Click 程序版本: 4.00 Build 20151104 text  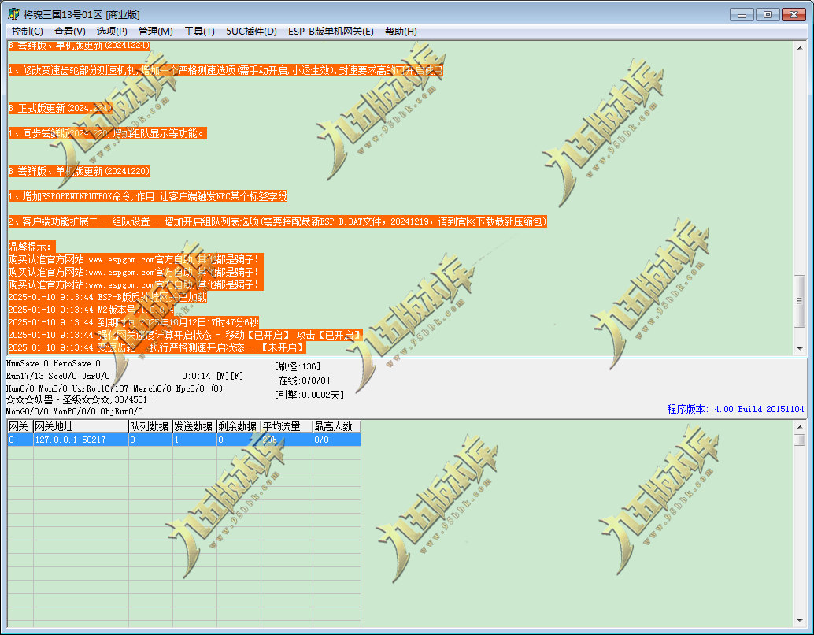tap(735, 409)
